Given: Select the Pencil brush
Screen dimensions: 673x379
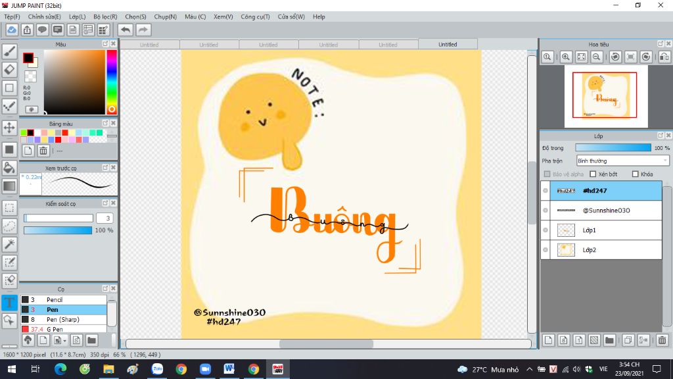Looking at the screenshot, I should point(64,299).
